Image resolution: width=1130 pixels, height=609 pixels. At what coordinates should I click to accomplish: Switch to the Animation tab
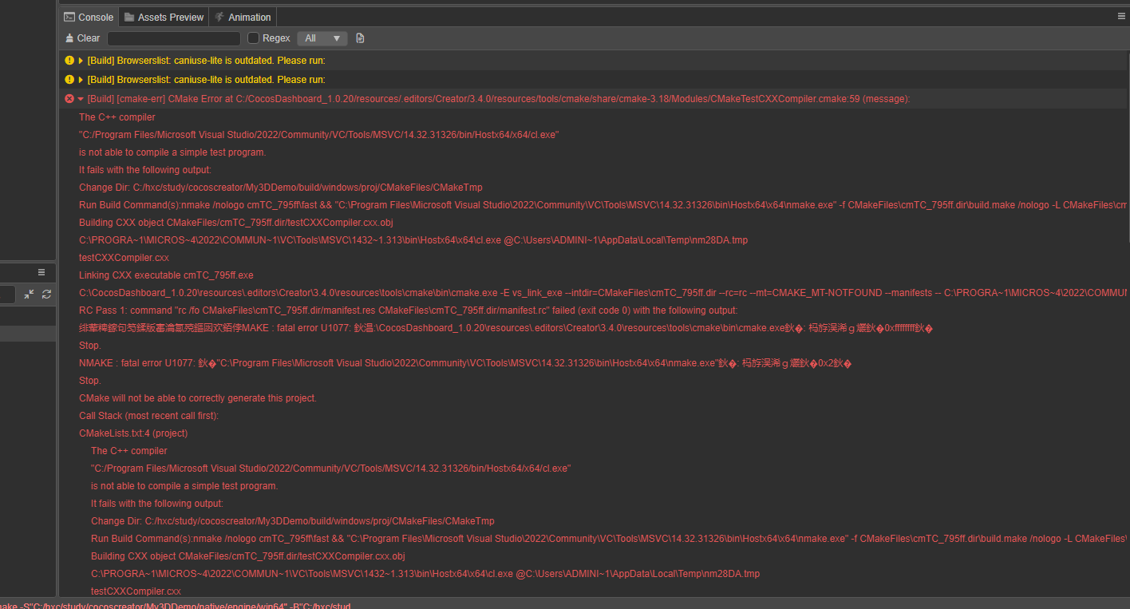click(x=243, y=17)
